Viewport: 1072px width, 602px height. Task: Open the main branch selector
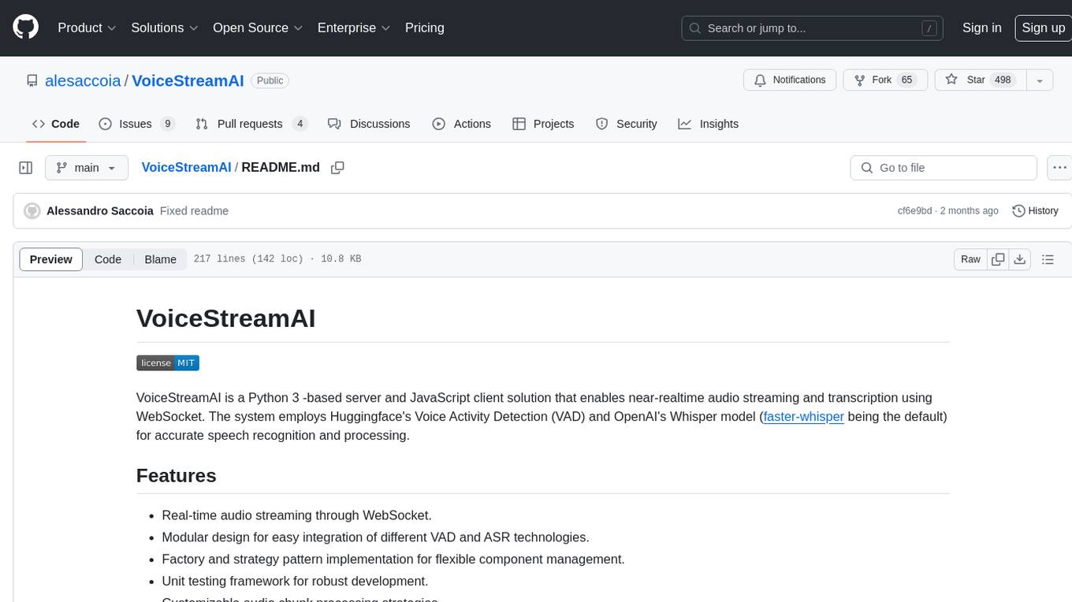pos(86,168)
